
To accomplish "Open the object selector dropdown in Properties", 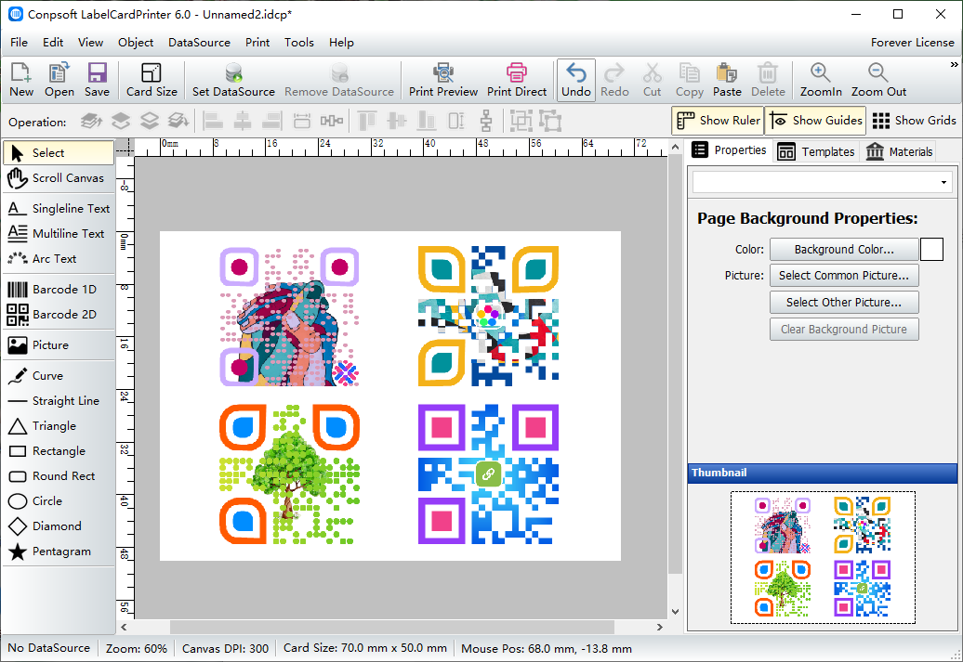I will [943, 182].
